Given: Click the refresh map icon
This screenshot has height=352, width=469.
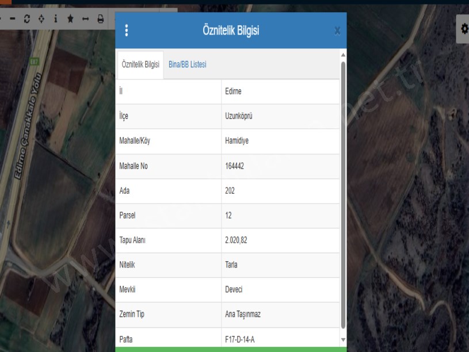Looking at the screenshot, I should 26,19.
